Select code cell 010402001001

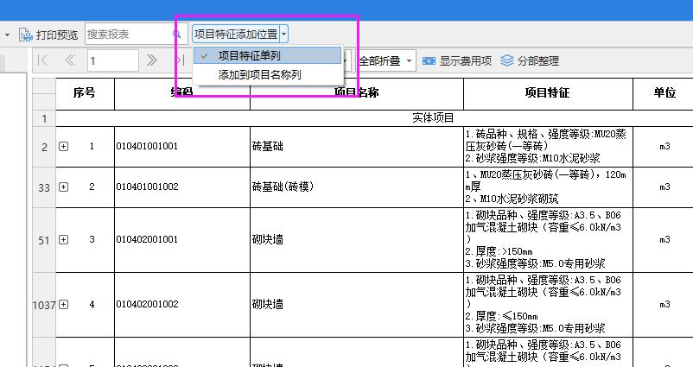pos(182,239)
